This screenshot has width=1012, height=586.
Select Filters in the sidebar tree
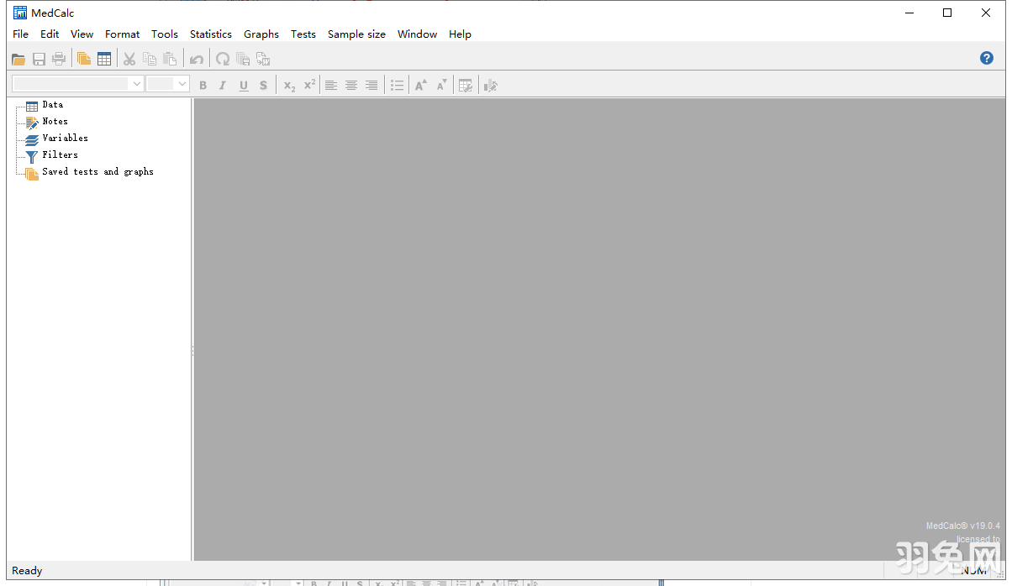[x=60, y=155]
